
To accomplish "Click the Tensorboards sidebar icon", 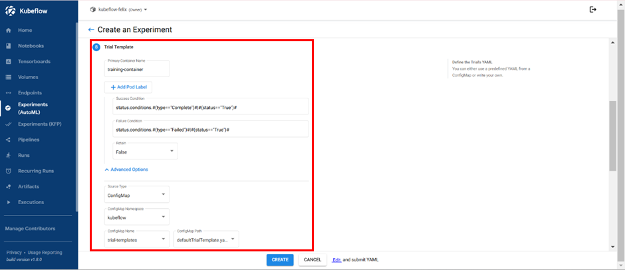I will pos(9,61).
